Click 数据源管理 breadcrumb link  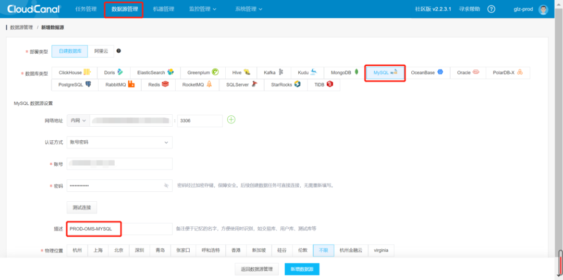click(21, 27)
